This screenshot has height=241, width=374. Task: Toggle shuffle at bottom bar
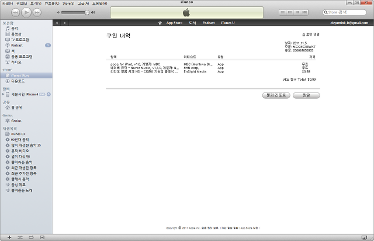click(x=20, y=237)
